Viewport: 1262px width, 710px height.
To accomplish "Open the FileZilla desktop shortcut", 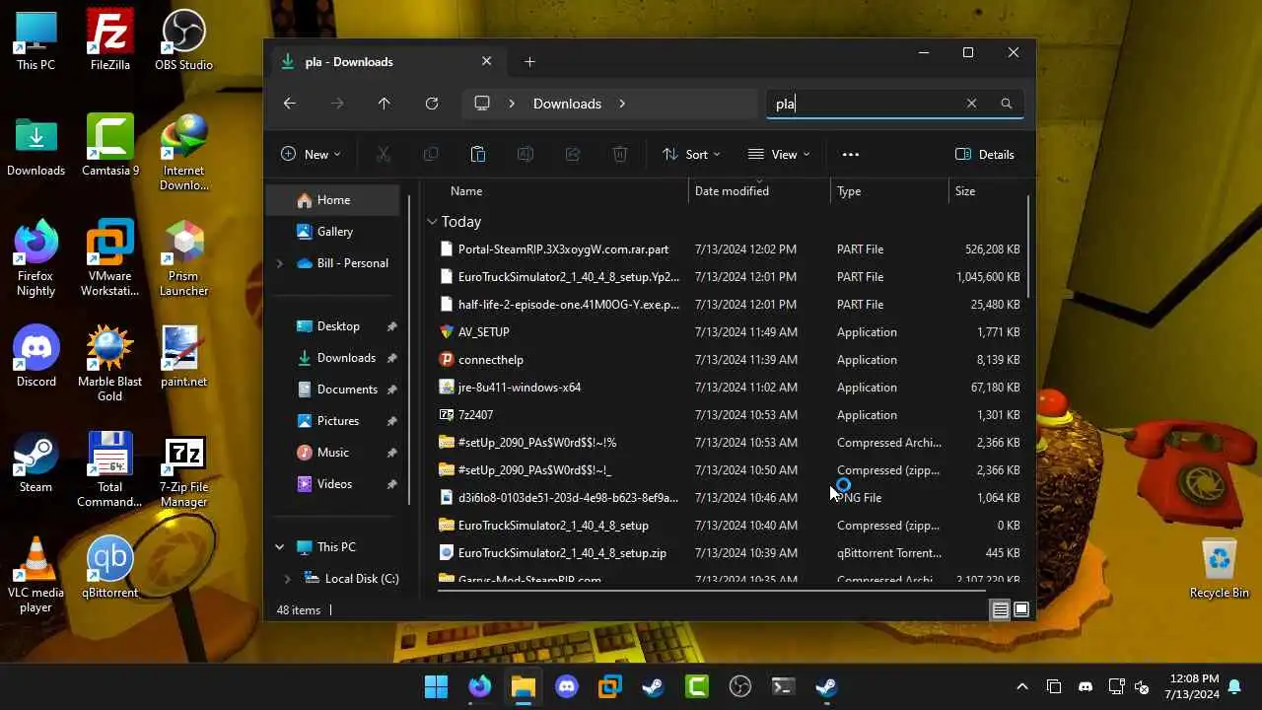I will 109,40.
